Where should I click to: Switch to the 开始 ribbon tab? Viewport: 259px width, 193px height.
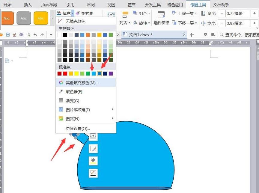(8, 4)
